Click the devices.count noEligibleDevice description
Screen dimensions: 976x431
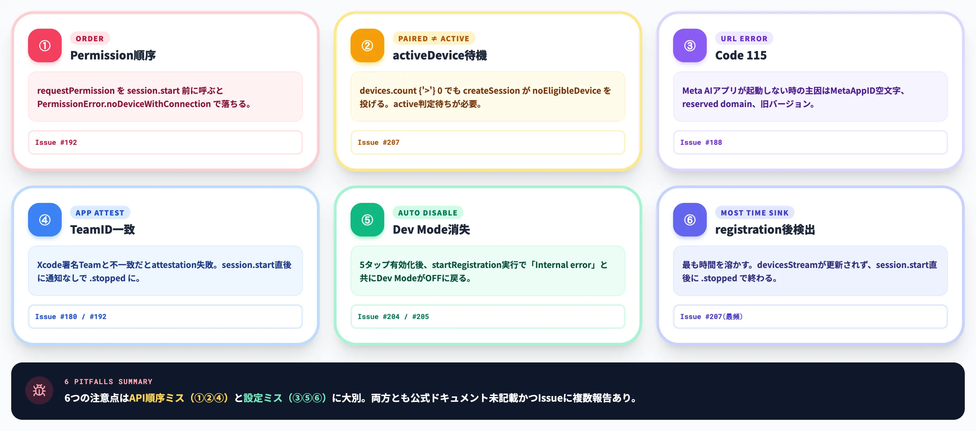tap(488, 97)
